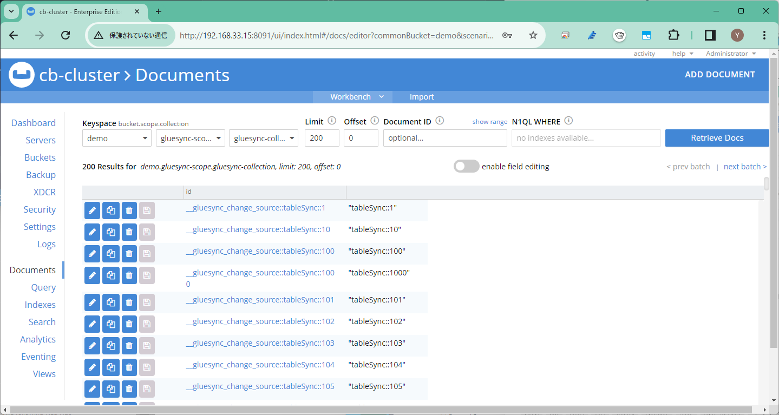Open the Administrator user menu
The image size is (779, 415).
(x=731, y=54)
